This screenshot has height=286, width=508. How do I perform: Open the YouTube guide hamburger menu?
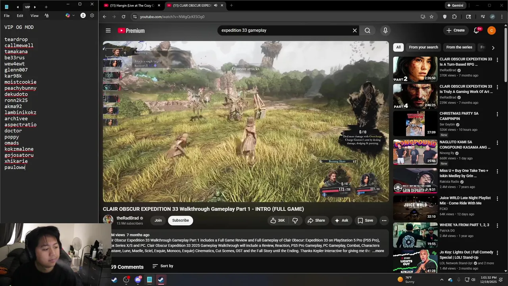point(108,31)
